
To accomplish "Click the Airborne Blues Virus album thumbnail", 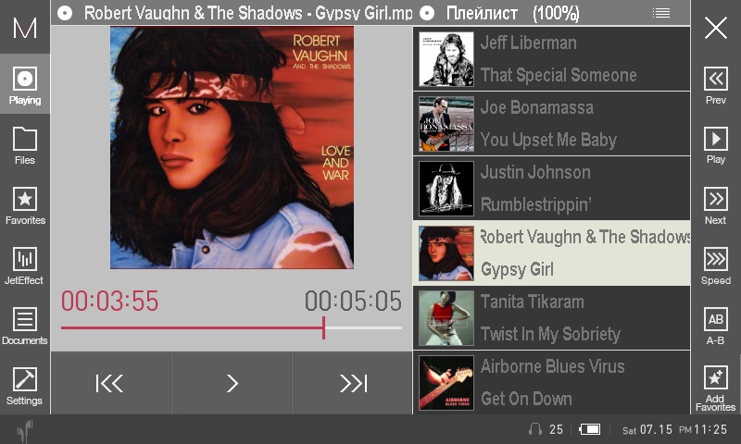I will pyautogui.click(x=446, y=383).
